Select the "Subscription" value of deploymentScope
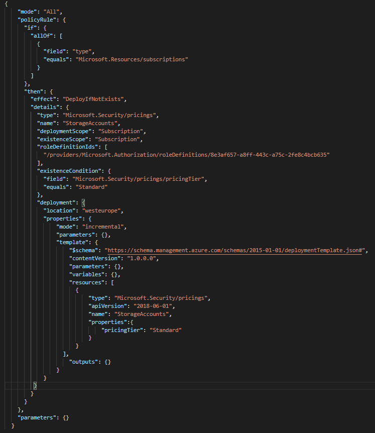 point(120,131)
